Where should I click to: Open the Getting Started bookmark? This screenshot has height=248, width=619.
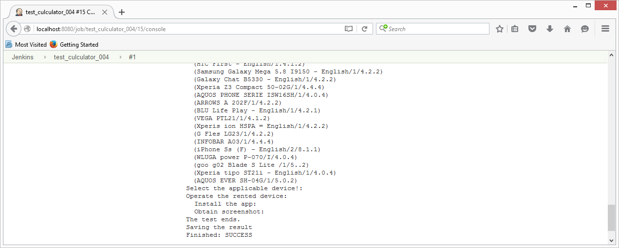click(74, 44)
